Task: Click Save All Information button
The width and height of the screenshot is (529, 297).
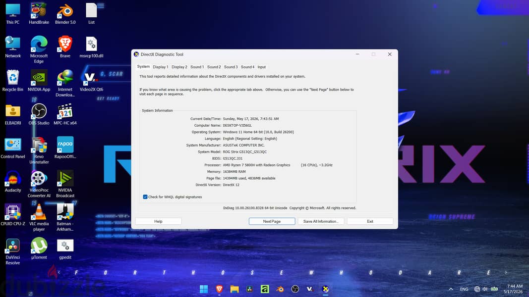Action: pyautogui.click(x=321, y=221)
